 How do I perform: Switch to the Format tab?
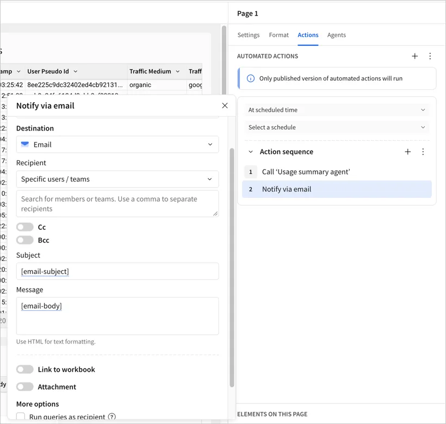point(278,35)
